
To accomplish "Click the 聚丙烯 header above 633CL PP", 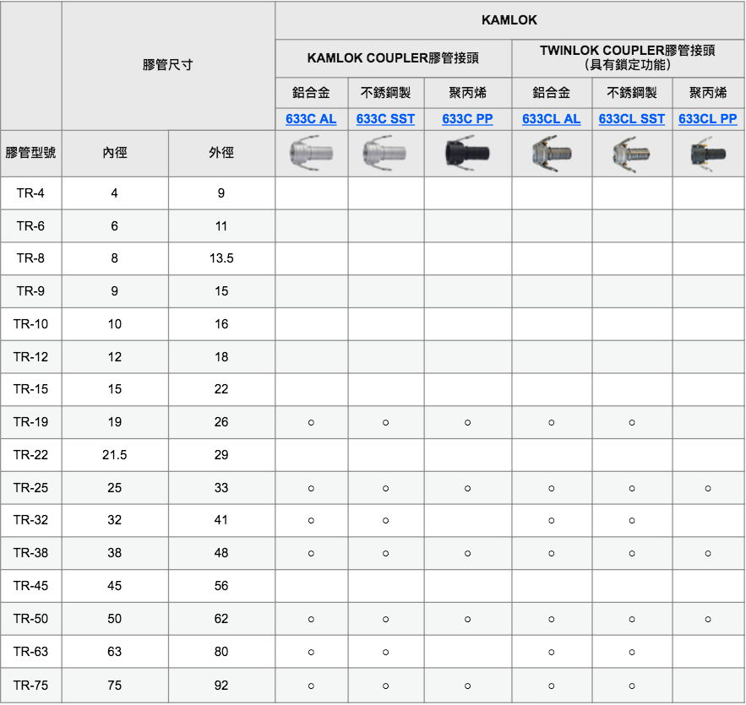I will [707, 92].
